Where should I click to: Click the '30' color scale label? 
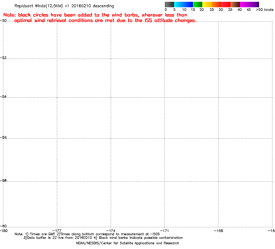click(x=221, y=10)
